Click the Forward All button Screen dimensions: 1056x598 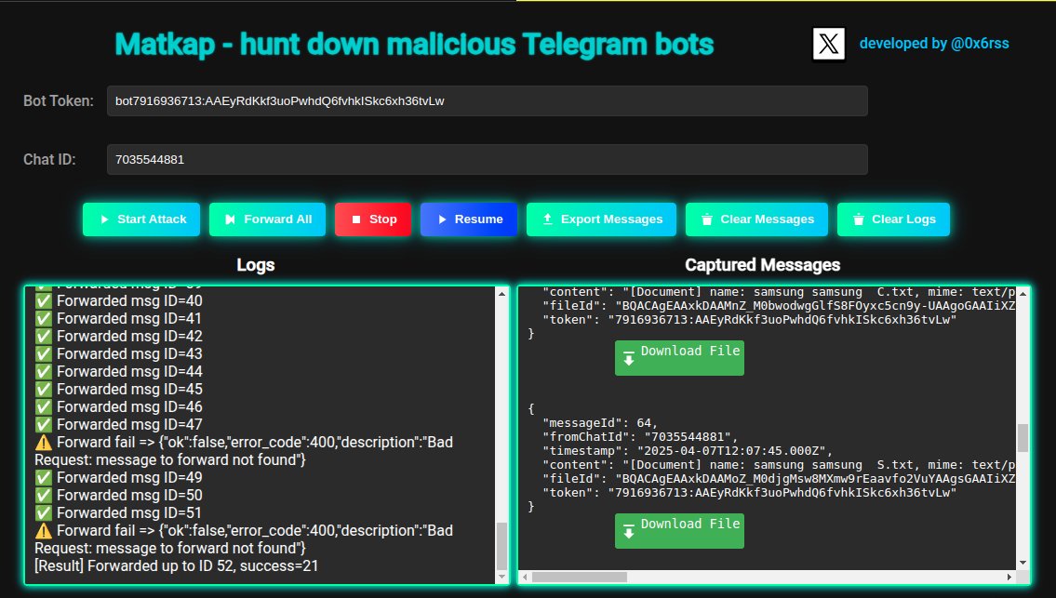tap(267, 219)
